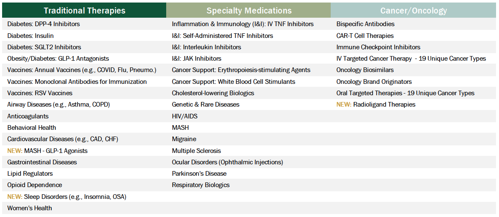Select NEW: Radioligand Therapies entry
Viewport: 499px width, 217px height.
[x=376, y=104]
